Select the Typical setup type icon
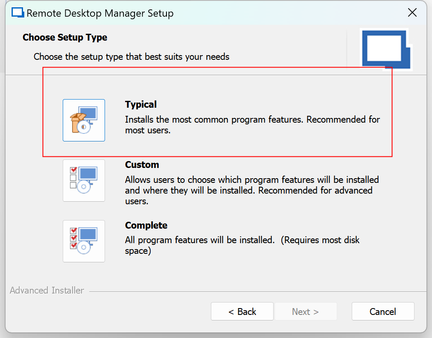Screen dimensions: 432x338 pyautogui.click(x=84, y=120)
